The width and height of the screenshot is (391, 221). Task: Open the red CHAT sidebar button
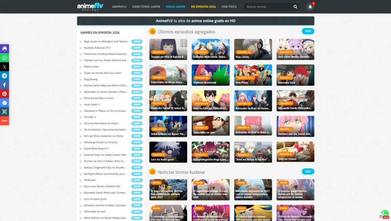[x=5, y=121]
